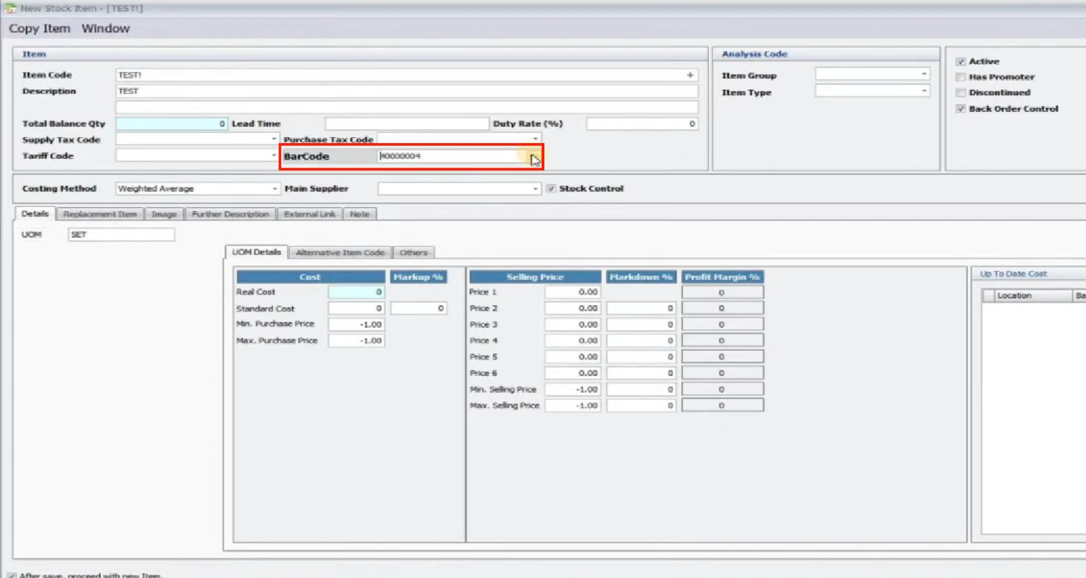The width and height of the screenshot is (1086, 578).
Task: Enable the Has Promoter checkbox
Action: point(960,77)
